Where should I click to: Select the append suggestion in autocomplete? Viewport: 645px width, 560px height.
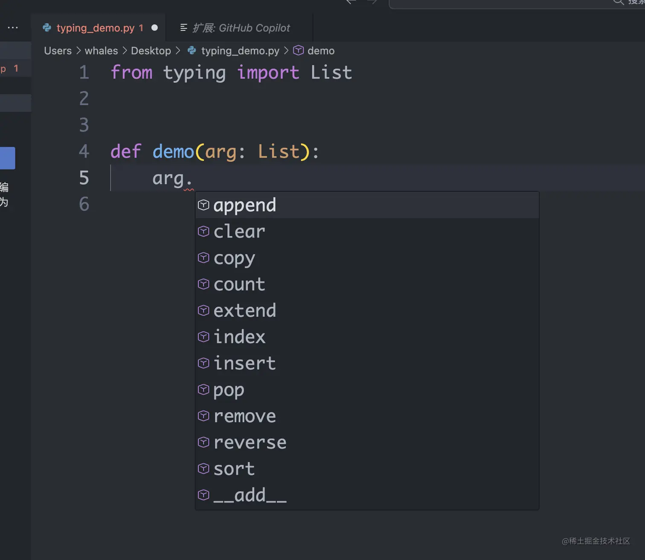[x=367, y=205]
